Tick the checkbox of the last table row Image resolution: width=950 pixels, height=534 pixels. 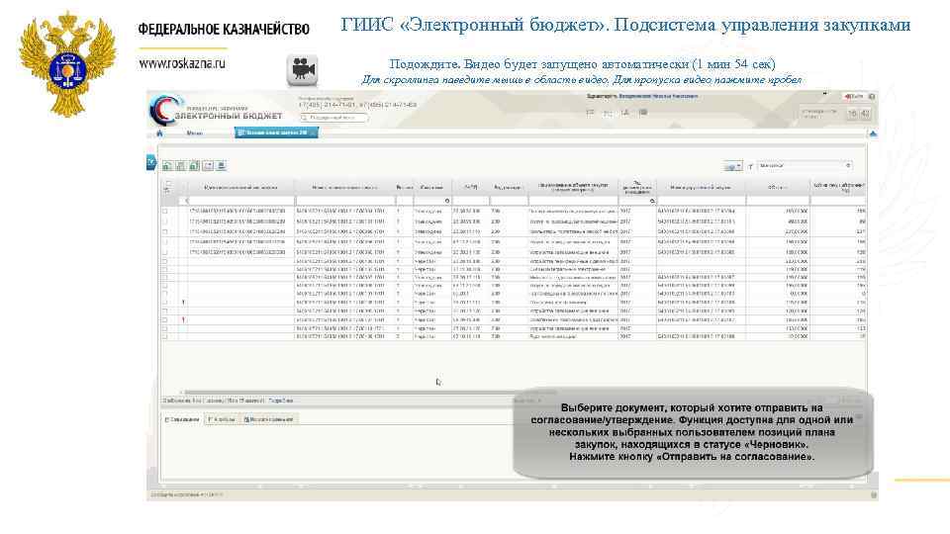coord(165,336)
